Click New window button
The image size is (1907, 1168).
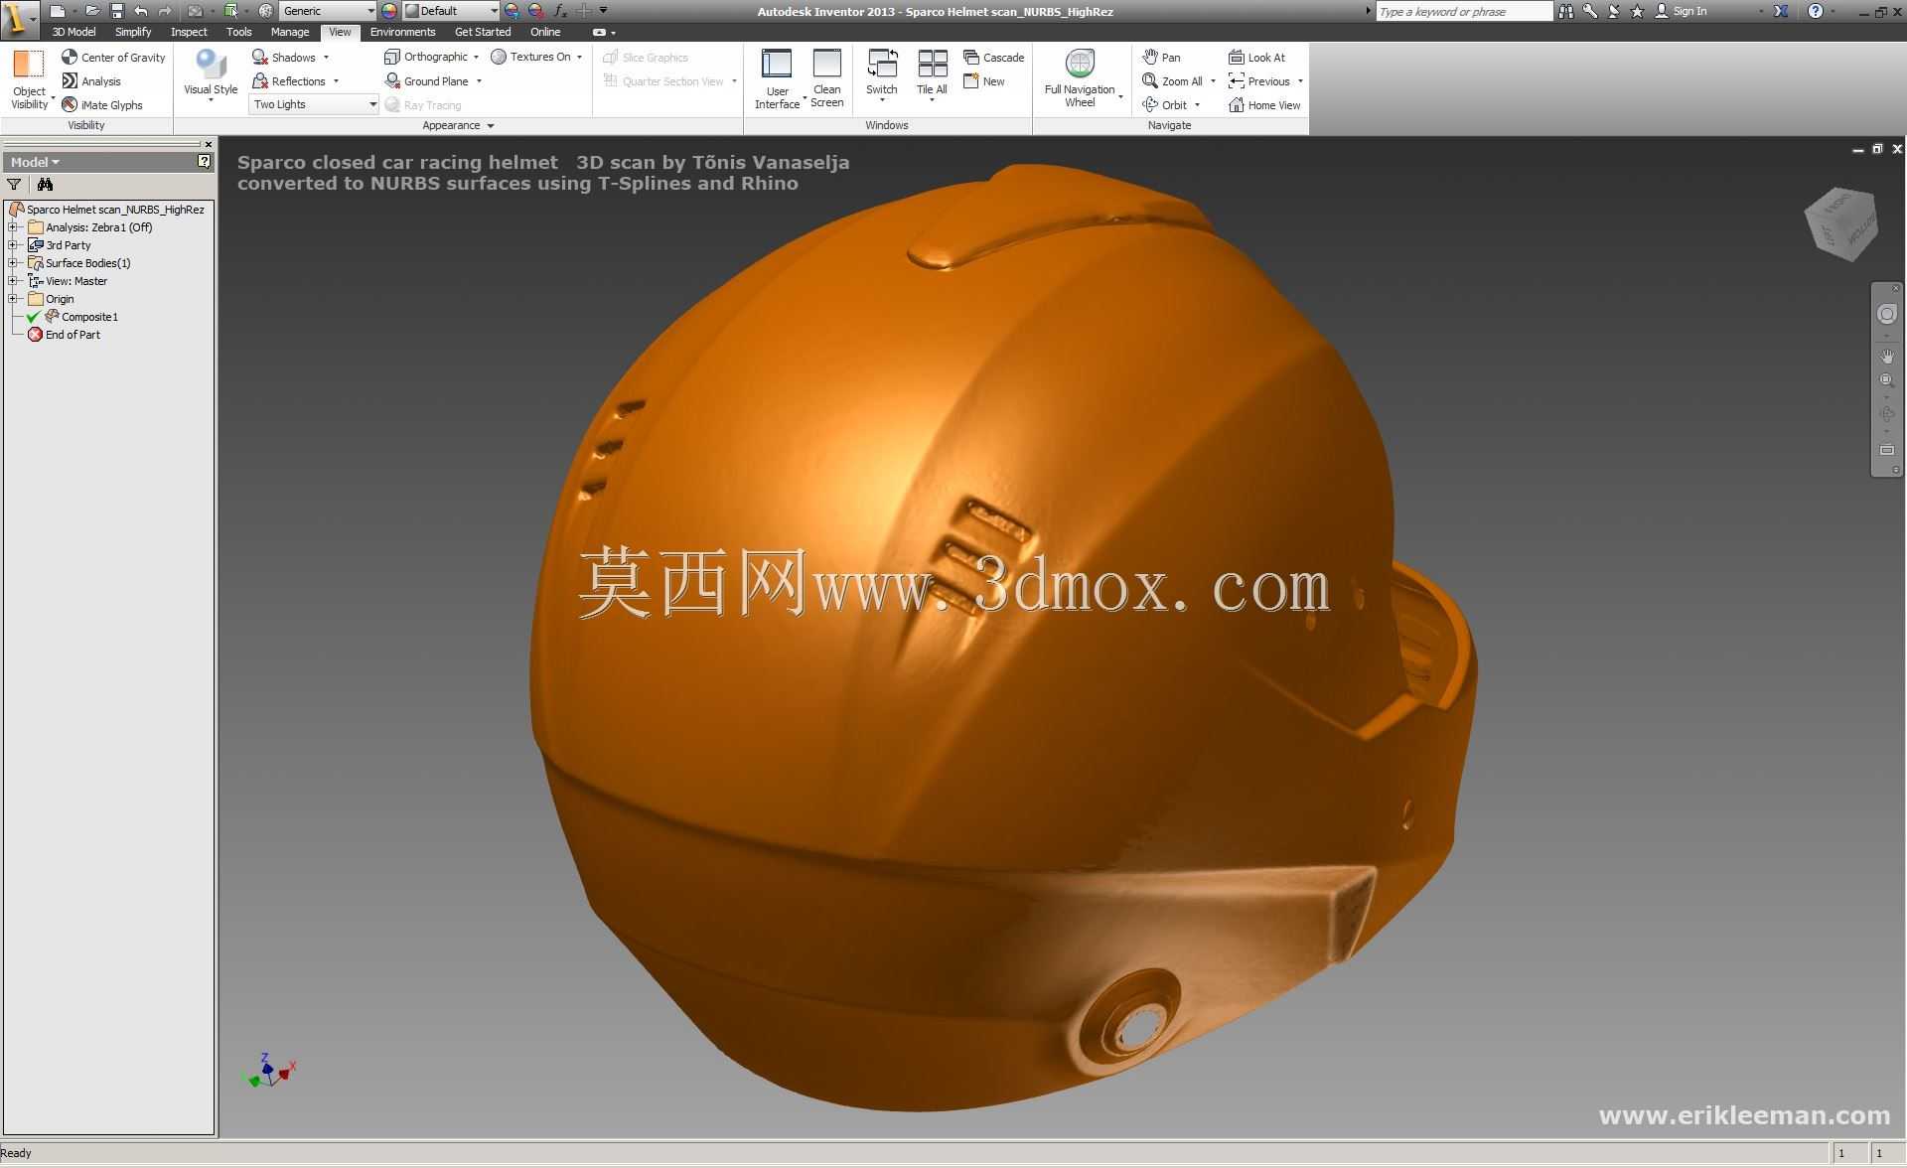point(984,81)
